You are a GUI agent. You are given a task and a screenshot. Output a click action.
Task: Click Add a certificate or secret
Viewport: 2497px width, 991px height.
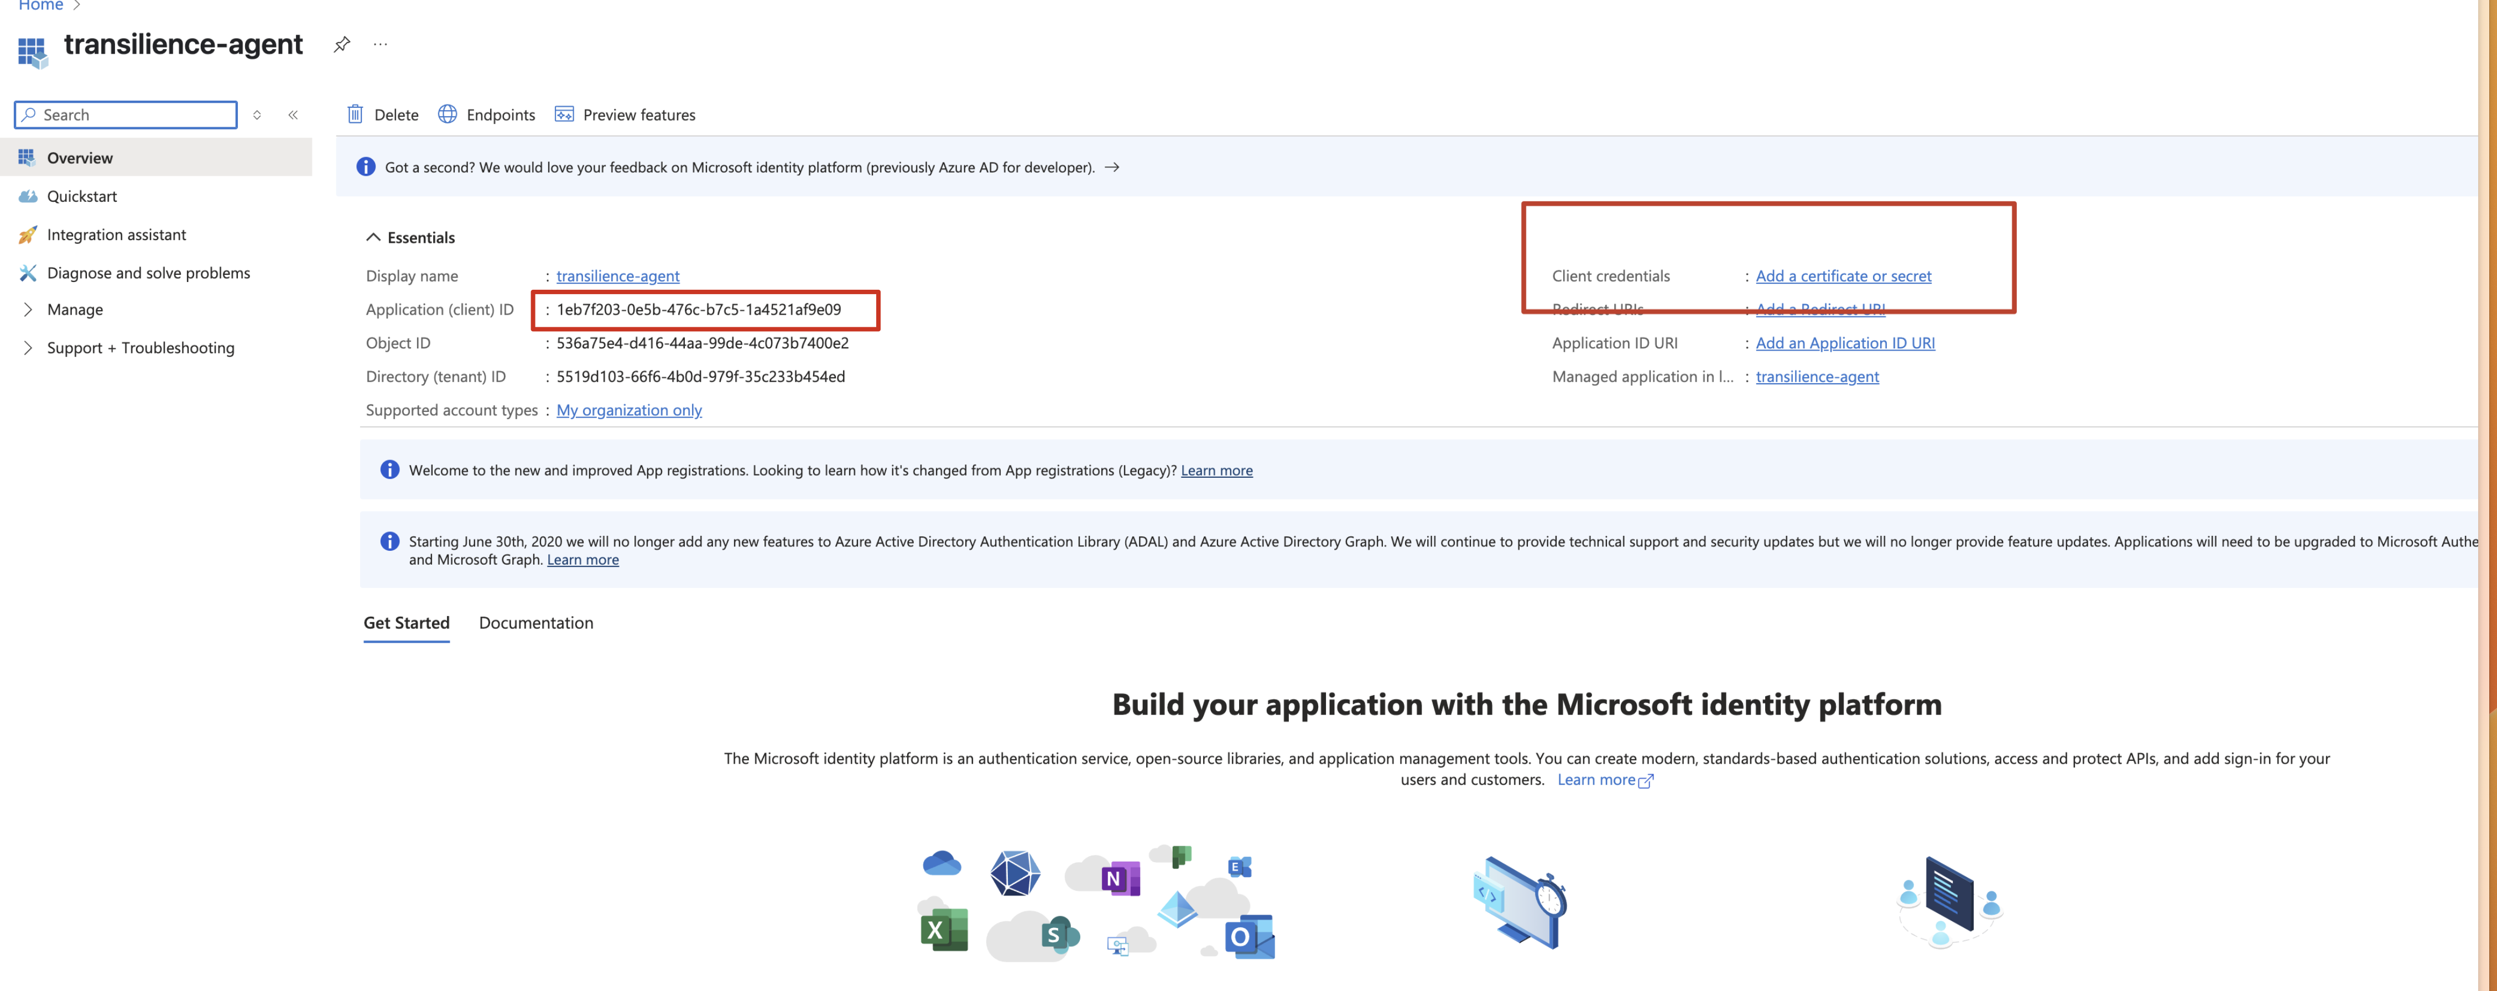tap(1843, 276)
